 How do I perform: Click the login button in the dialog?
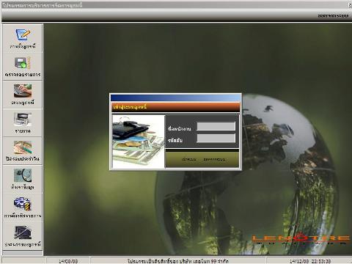pos(188,159)
